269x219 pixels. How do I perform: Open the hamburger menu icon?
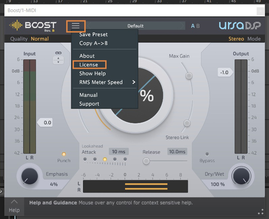(x=76, y=26)
